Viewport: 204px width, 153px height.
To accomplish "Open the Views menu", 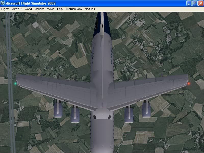I will pos(51,9).
